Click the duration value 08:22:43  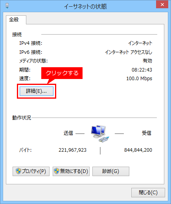click(142, 70)
